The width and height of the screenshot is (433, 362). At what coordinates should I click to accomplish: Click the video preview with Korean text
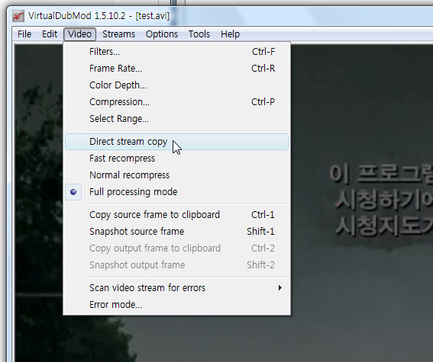pyautogui.click(x=362, y=203)
